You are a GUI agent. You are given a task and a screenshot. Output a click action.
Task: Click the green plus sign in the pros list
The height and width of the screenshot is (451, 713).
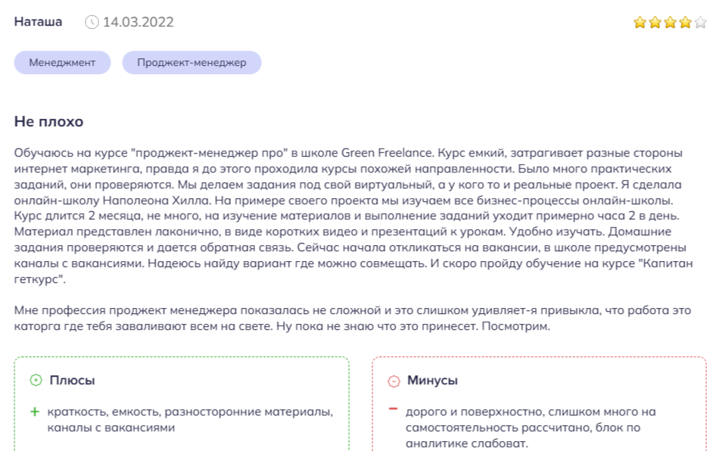[35, 412]
